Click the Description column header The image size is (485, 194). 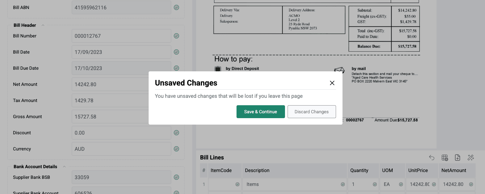tap(295, 170)
